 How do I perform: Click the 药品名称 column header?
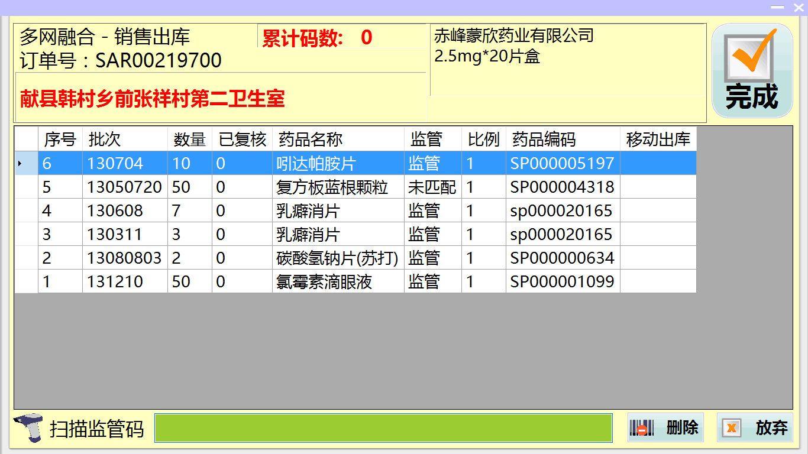(338, 140)
